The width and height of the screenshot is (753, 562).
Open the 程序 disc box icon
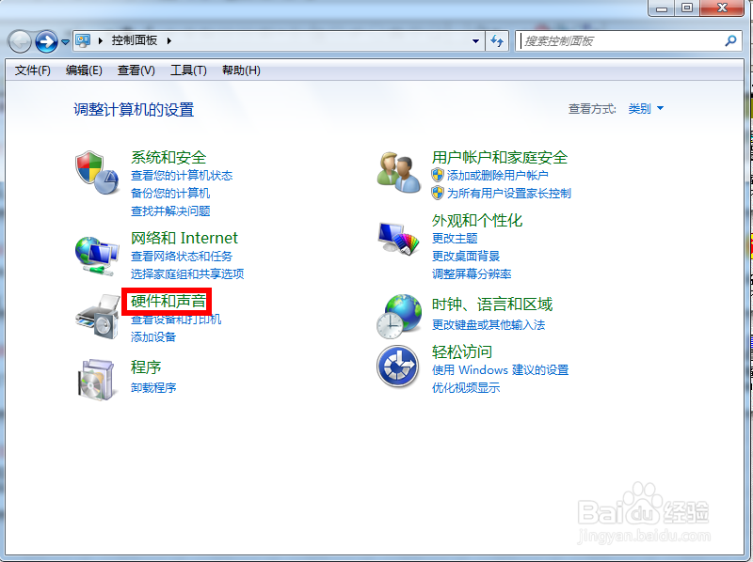pos(96,380)
